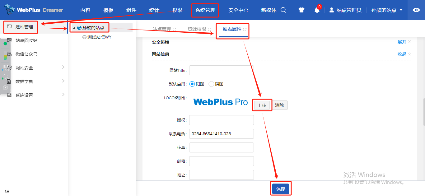
Task: Open the 新媒体 menu
Action: pyautogui.click(x=269, y=10)
